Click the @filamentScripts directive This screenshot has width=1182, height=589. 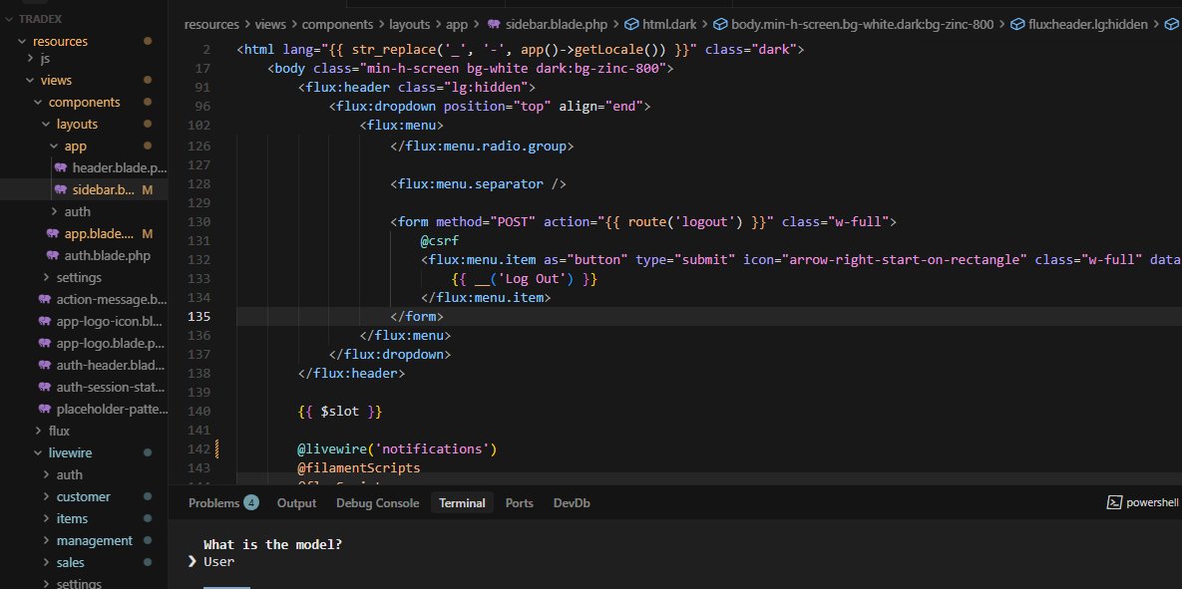[x=359, y=467]
